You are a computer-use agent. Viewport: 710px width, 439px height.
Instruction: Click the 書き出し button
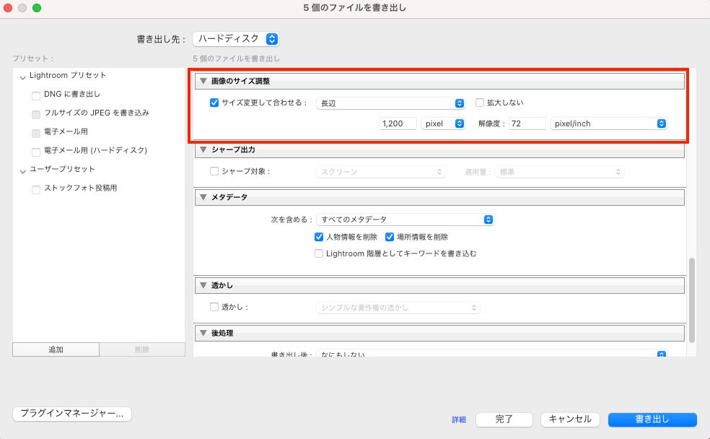click(652, 420)
